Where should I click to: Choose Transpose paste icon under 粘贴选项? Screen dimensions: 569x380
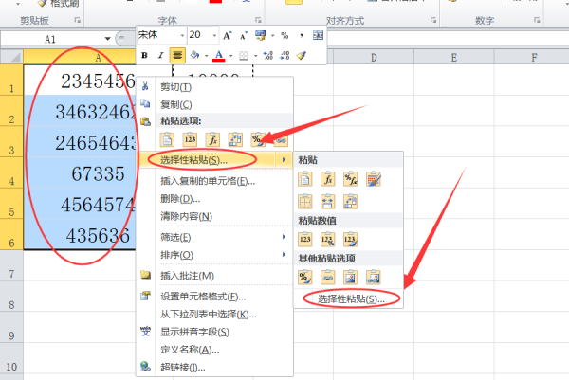click(235, 139)
